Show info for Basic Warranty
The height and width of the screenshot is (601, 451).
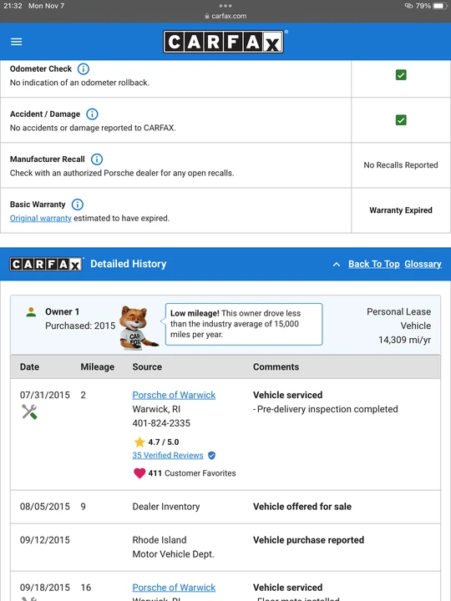pos(78,205)
